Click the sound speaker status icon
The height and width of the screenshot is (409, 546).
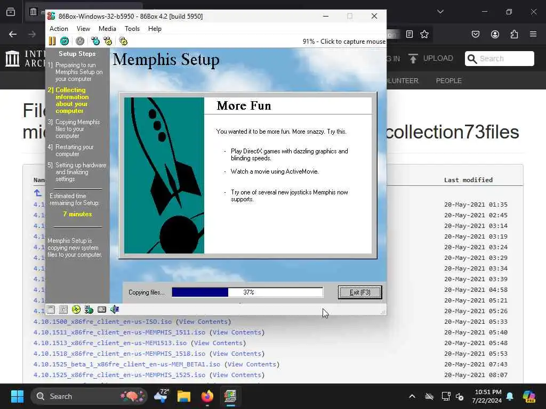tap(115, 309)
